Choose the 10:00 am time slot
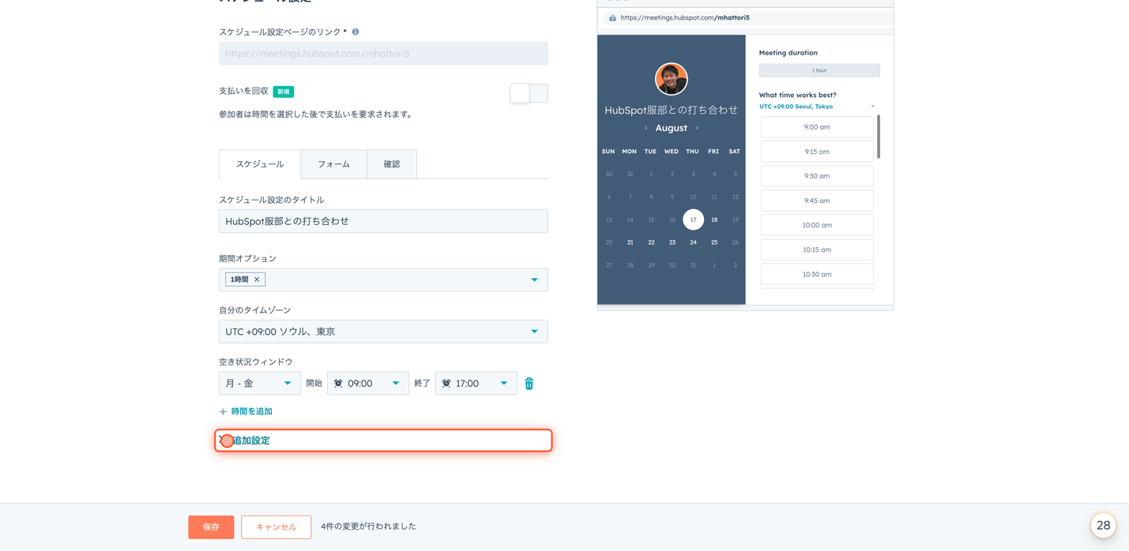Screen dimensions: 1129x551 point(817,225)
